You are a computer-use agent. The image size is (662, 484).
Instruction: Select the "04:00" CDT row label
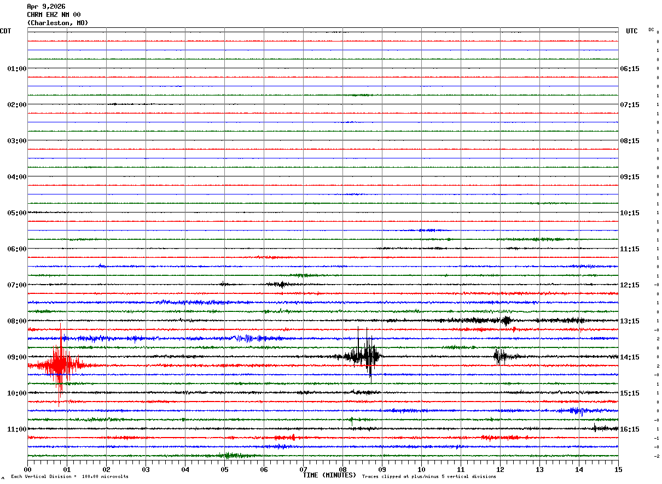point(17,177)
